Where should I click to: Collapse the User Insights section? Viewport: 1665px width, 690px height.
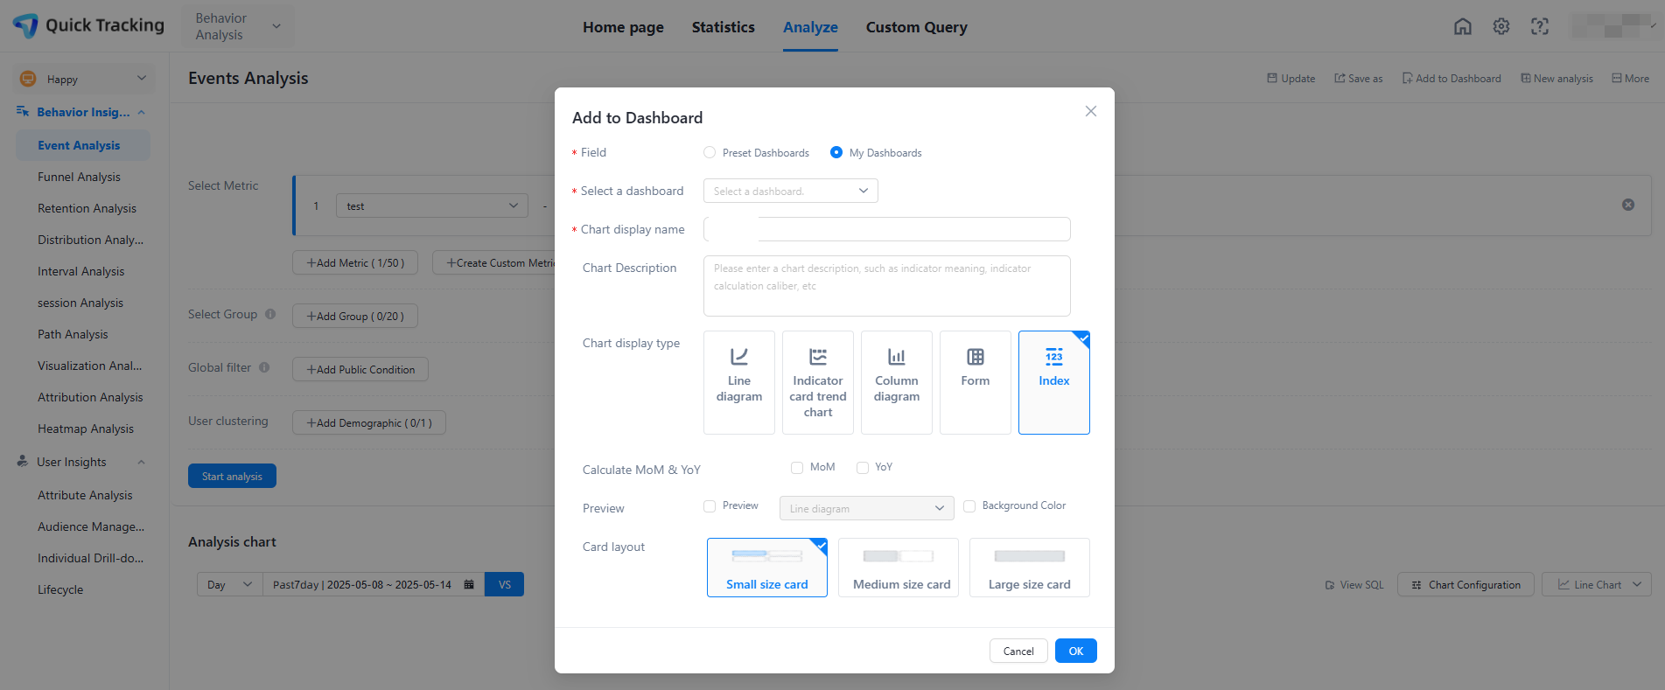[x=142, y=462]
